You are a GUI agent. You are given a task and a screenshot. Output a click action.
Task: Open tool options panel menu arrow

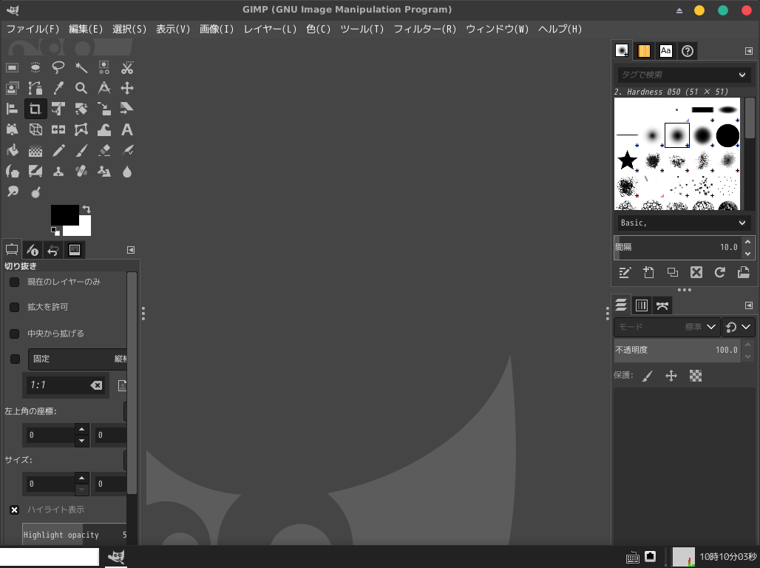tap(131, 250)
